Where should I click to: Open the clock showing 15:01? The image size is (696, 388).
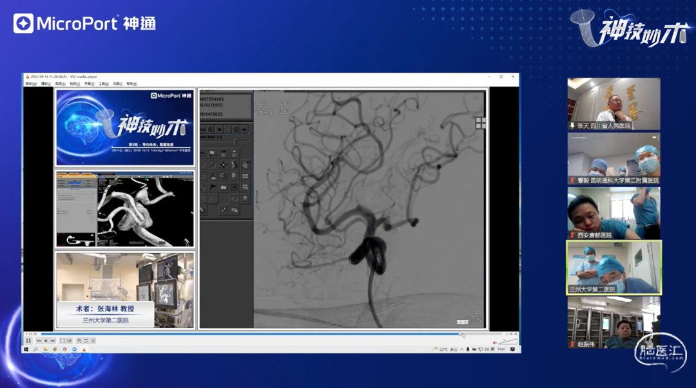pyautogui.click(x=501, y=349)
